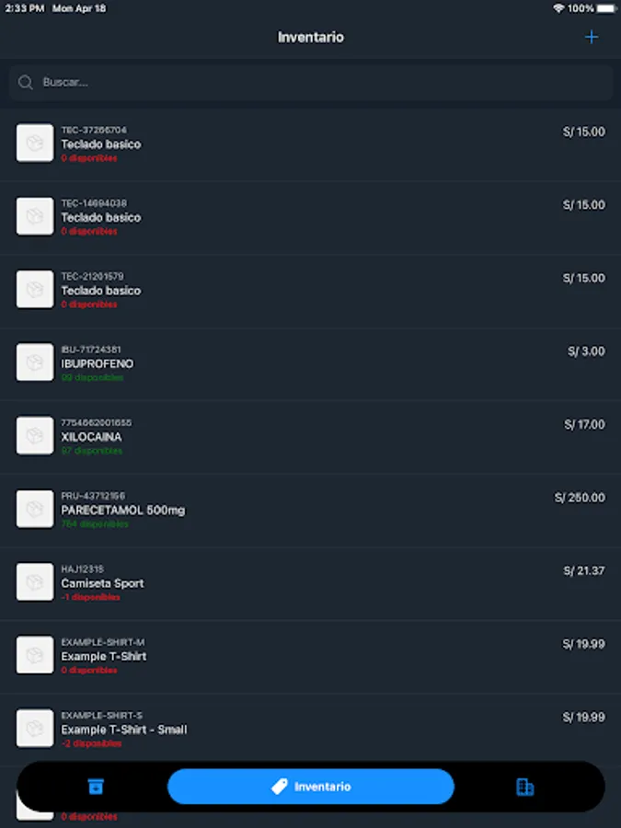The height and width of the screenshot is (828, 621).
Task: Tap the IBUPROFENO placeholder image icon
Action: [x=35, y=362]
